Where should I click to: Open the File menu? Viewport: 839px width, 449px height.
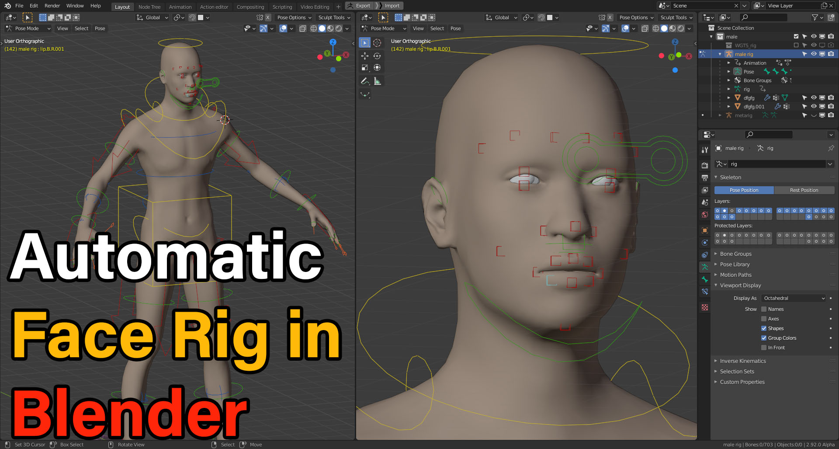[x=19, y=6]
